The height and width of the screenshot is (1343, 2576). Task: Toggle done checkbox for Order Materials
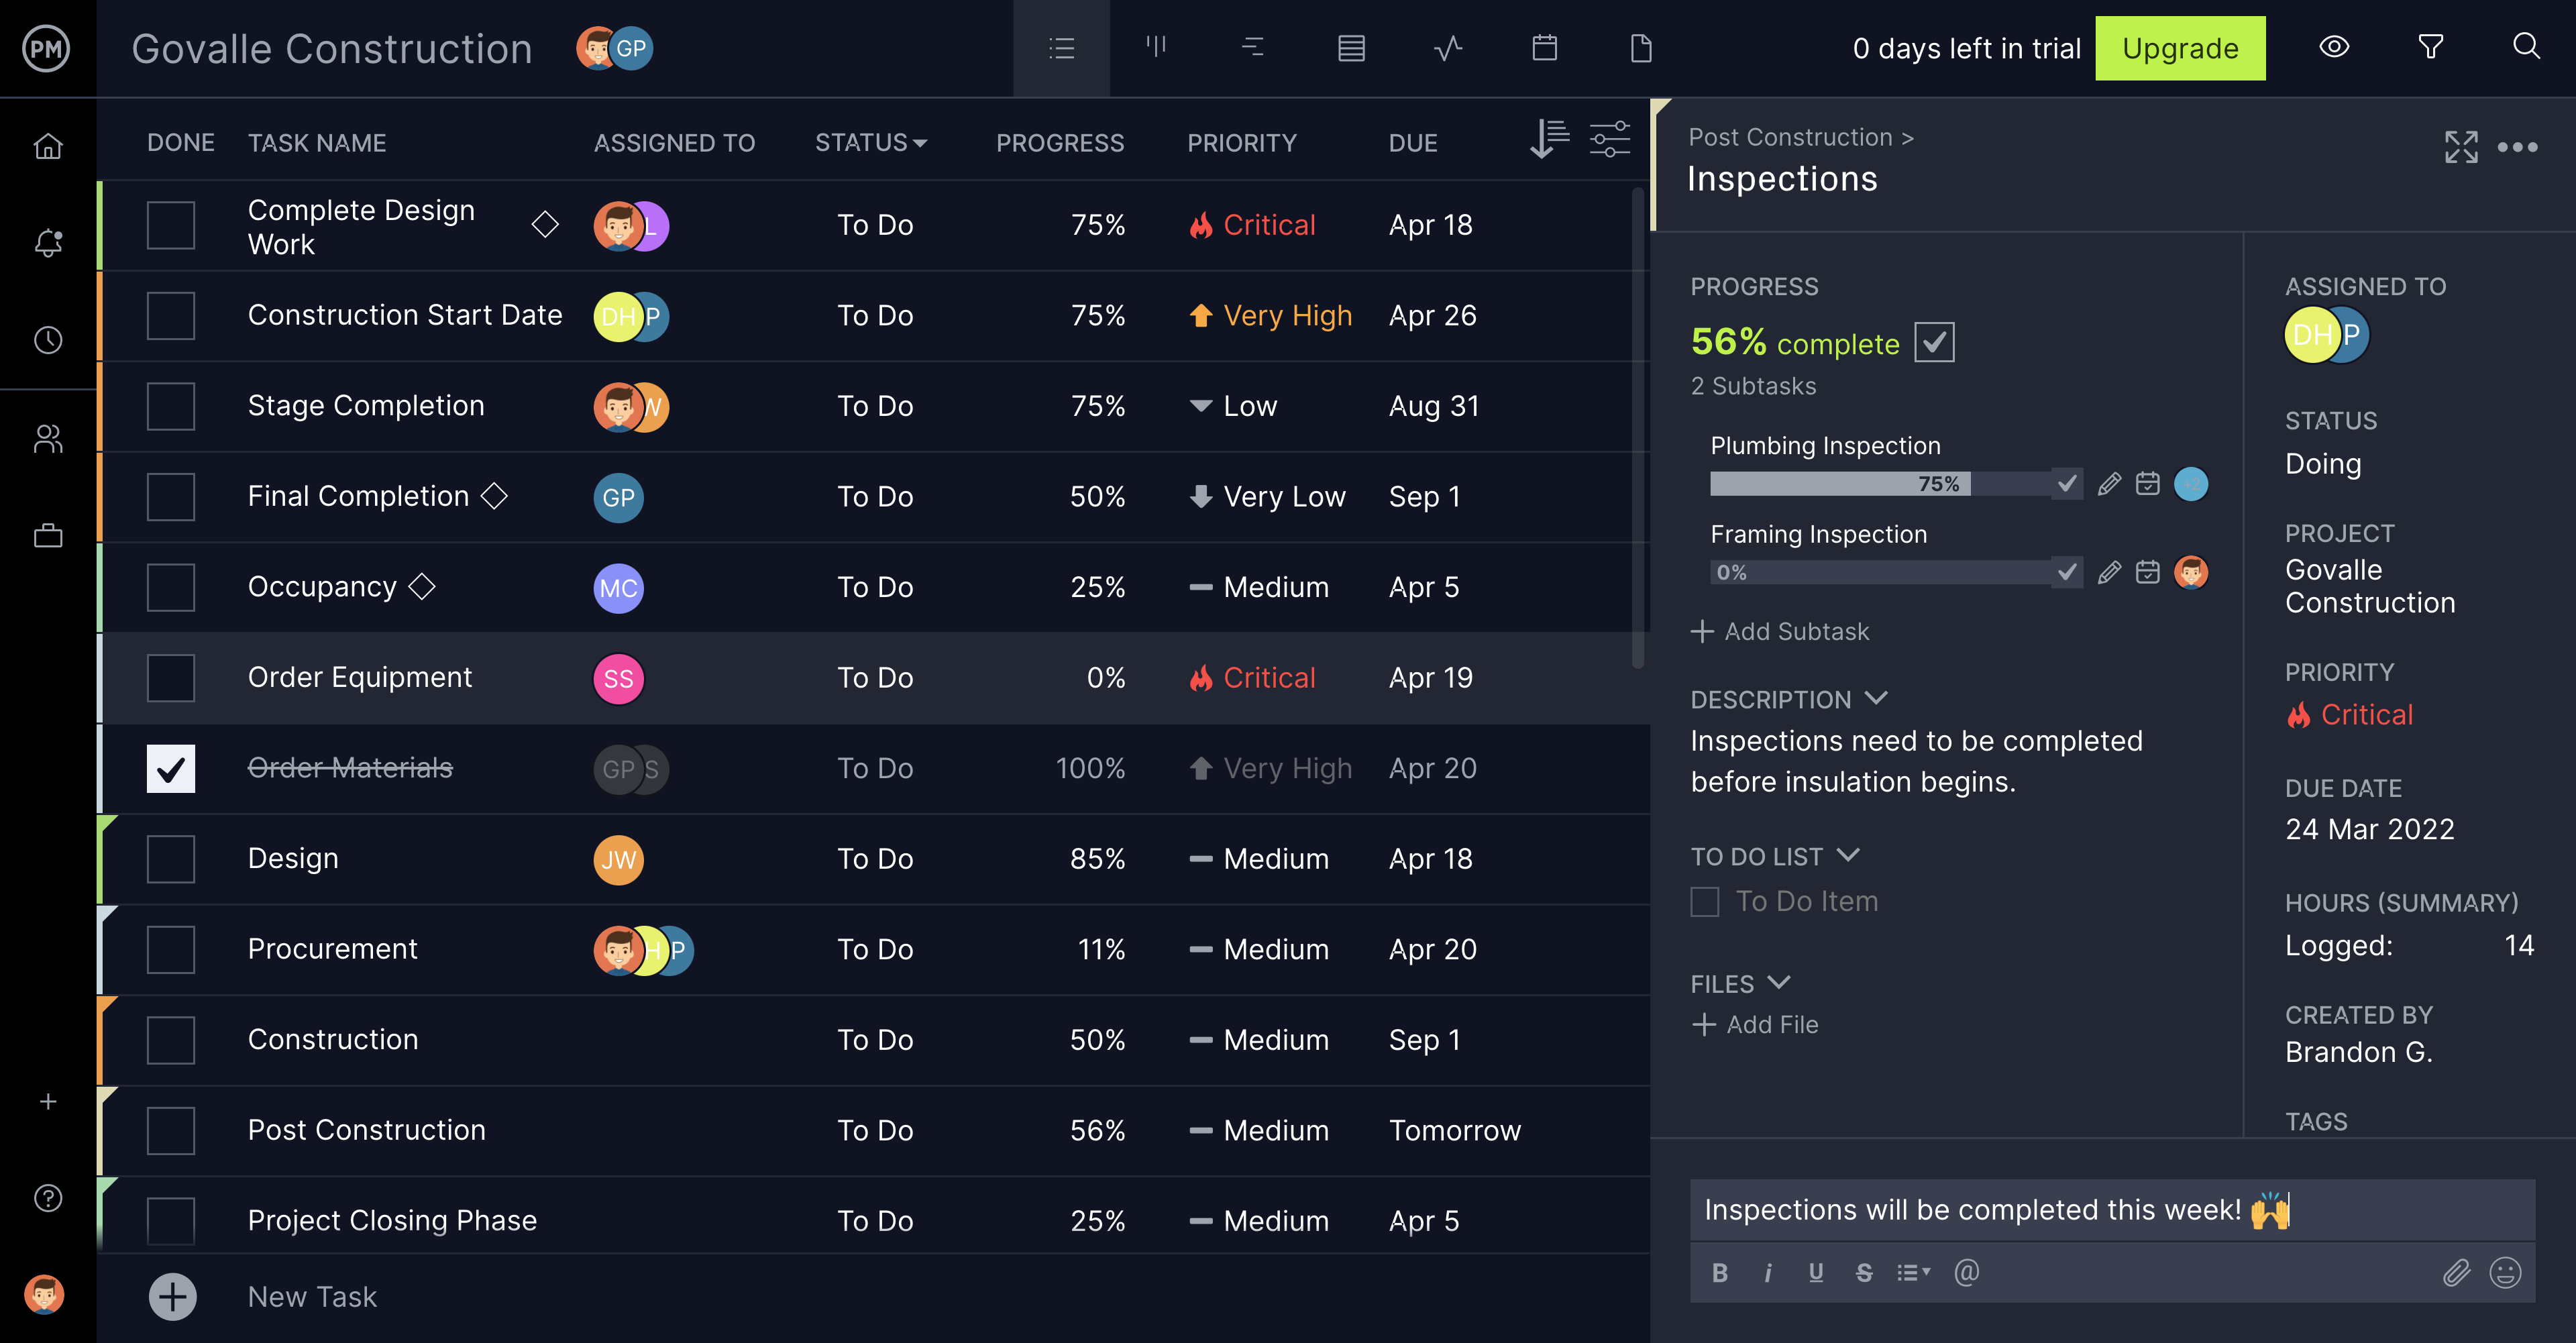pyautogui.click(x=170, y=767)
